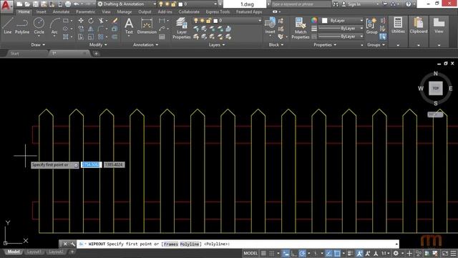The height and width of the screenshot is (258, 458).
Task: Toggle lineweight display in status bar
Action: [350, 253]
